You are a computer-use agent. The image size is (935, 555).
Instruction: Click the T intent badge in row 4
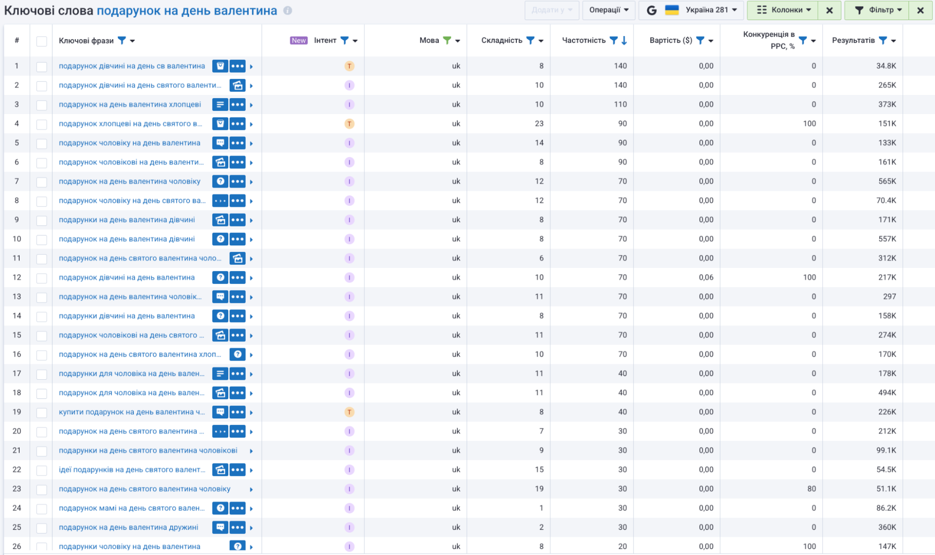[x=349, y=124]
